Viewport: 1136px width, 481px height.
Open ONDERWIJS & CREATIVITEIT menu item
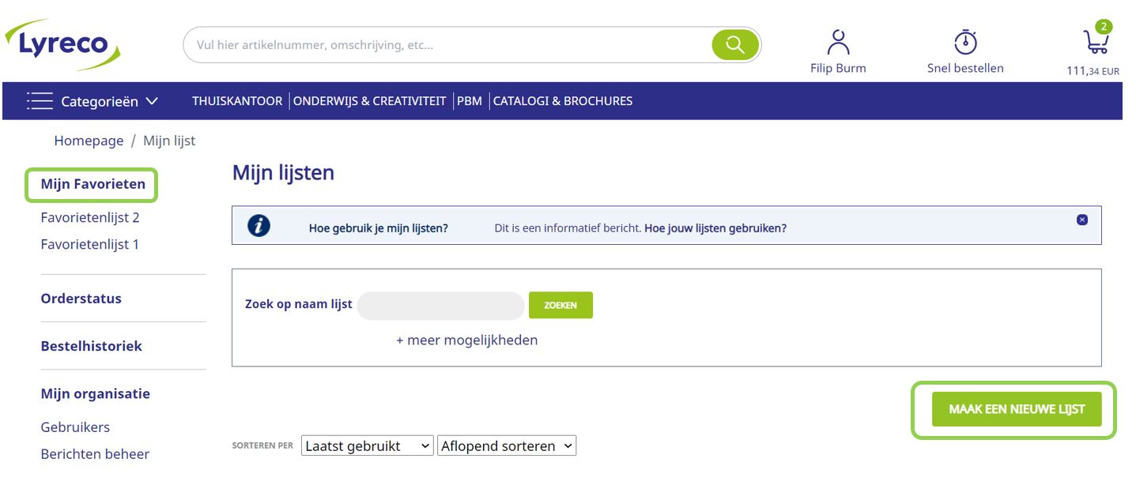369,101
